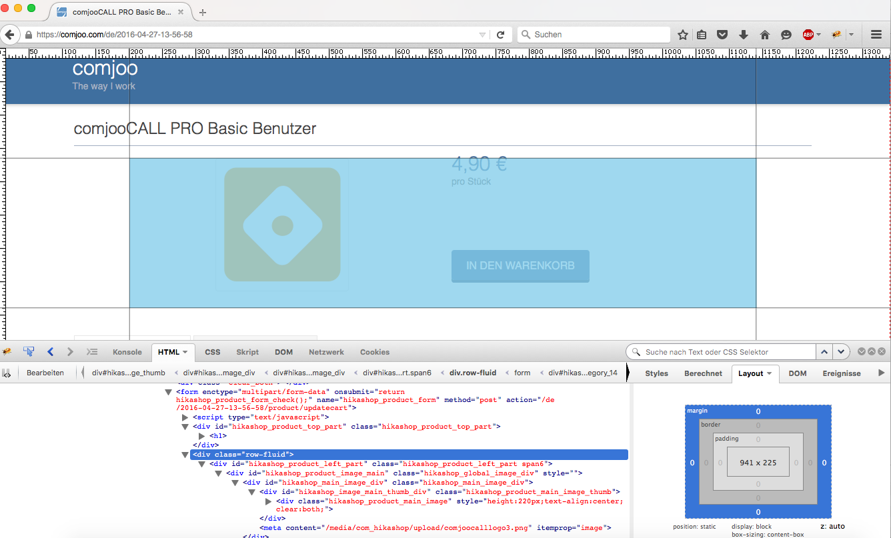Save page to Pocket
Screen dimensions: 891x538
(x=722, y=35)
